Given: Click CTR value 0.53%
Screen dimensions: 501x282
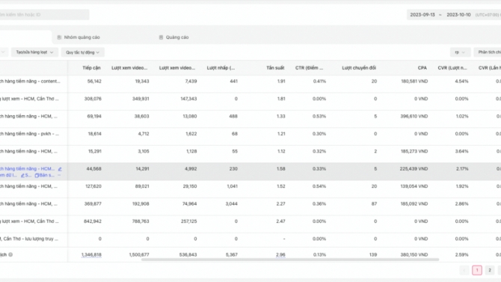Looking at the screenshot, I should point(319,117).
